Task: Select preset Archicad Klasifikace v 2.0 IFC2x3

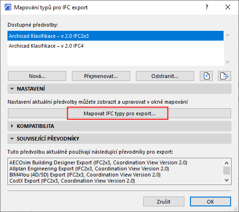Action: [115, 36]
